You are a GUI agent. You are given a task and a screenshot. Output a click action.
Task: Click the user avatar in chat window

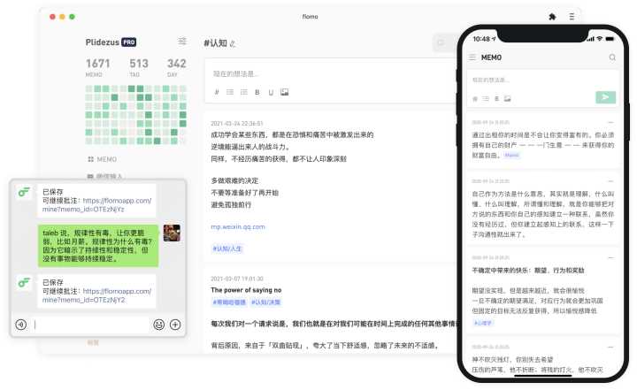(x=172, y=233)
